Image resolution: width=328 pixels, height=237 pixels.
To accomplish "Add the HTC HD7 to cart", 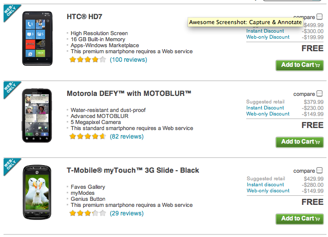I will 299,65.
